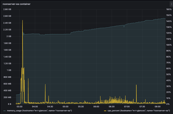Click the 0 B left axis label

tap(10, 104)
